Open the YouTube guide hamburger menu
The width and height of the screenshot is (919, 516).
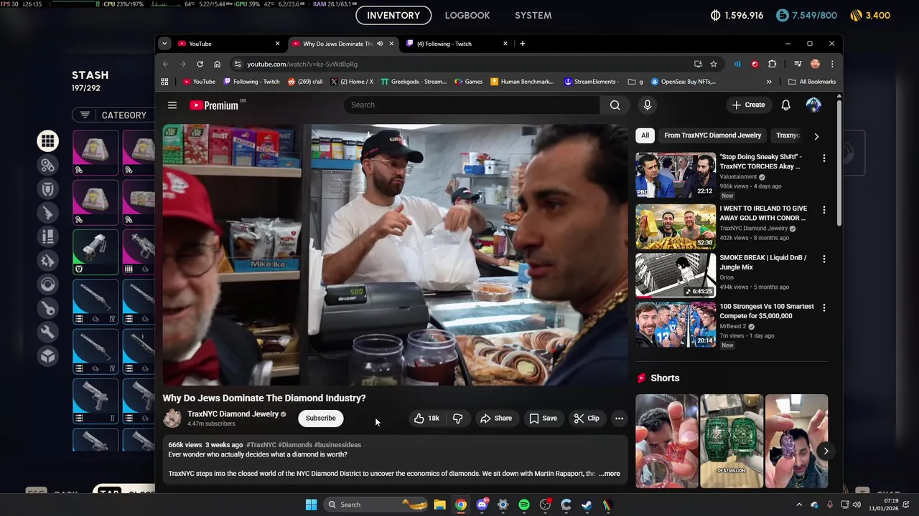click(x=172, y=105)
